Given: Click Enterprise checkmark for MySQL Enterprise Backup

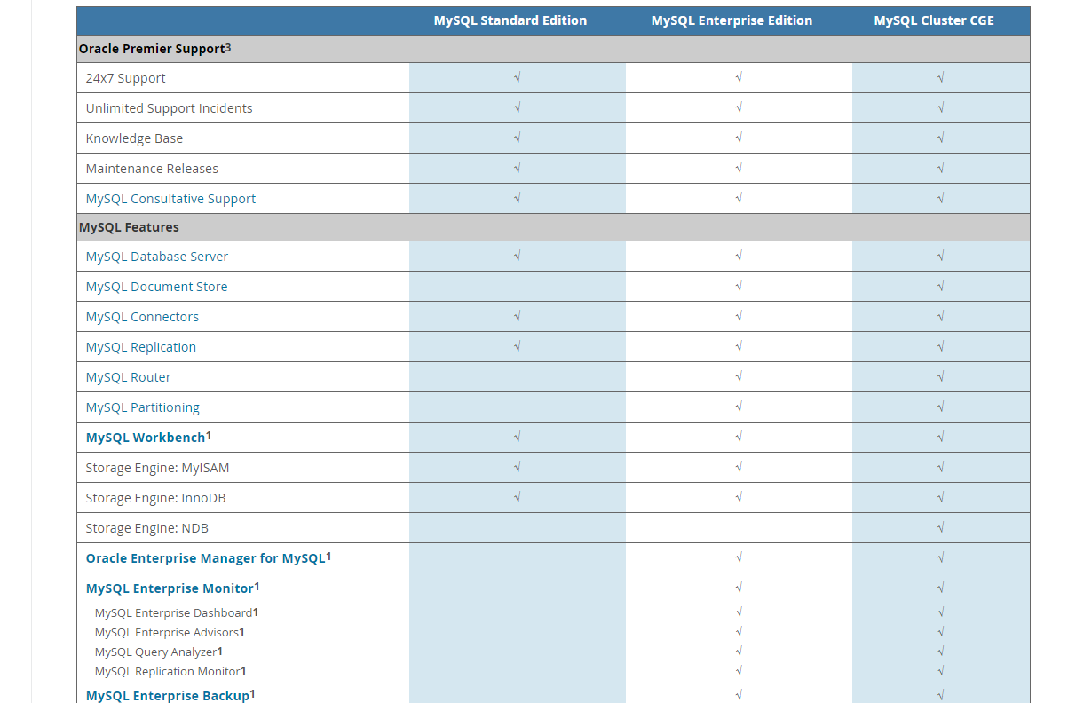Looking at the screenshot, I should pos(739,695).
